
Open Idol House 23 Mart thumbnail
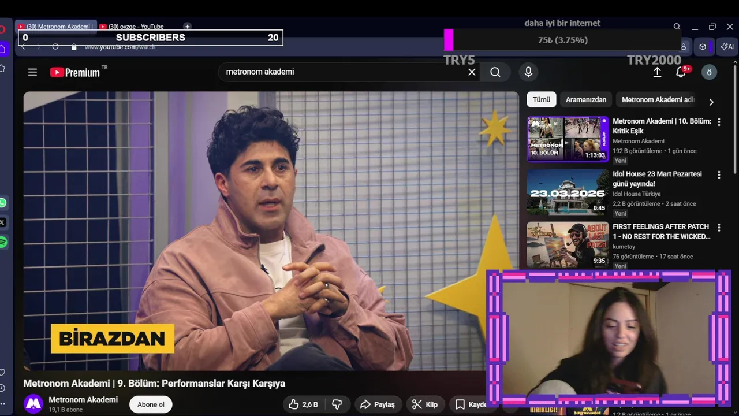click(x=568, y=192)
